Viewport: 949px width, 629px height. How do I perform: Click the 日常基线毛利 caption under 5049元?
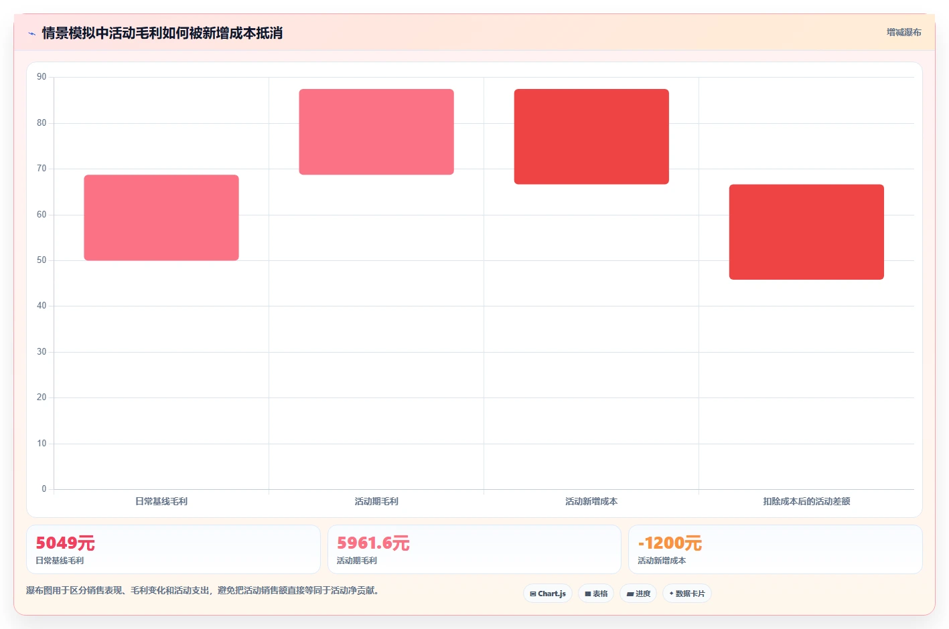[60, 561]
